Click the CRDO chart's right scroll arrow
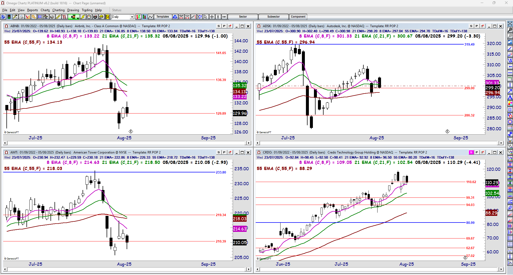The width and height of the screenshot is (513, 275). click(x=501, y=269)
